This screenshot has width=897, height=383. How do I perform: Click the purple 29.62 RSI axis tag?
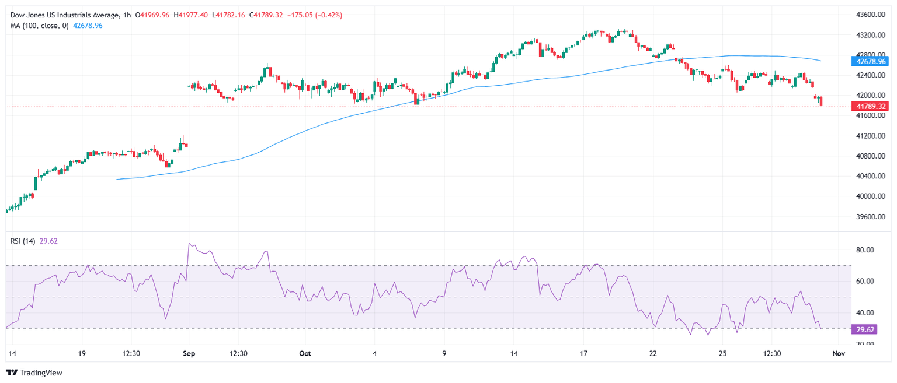865,329
